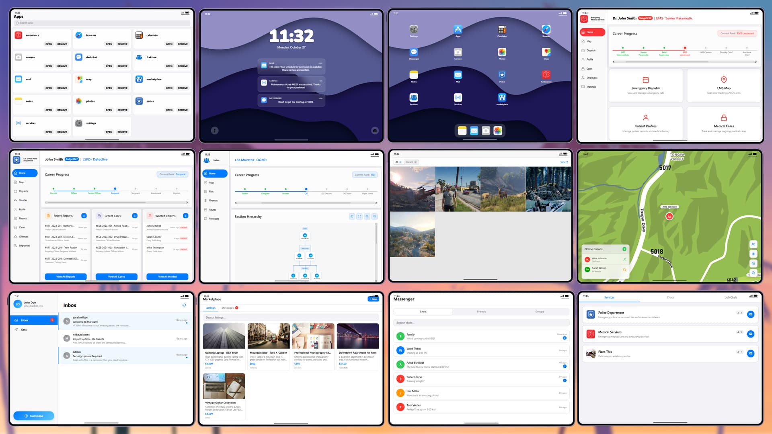Switch photo gallery filter to Recent
772x434 pixels.
[411, 162]
